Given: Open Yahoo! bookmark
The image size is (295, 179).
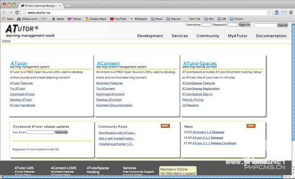Looking at the screenshot, I should 75,19.
